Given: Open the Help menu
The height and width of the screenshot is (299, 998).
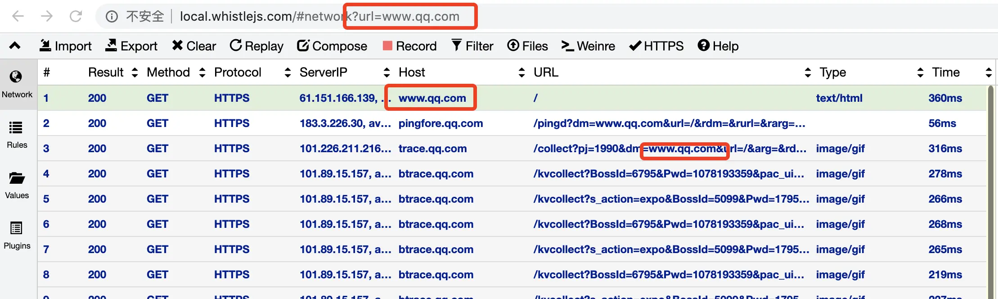Looking at the screenshot, I should [x=718, y=46].
